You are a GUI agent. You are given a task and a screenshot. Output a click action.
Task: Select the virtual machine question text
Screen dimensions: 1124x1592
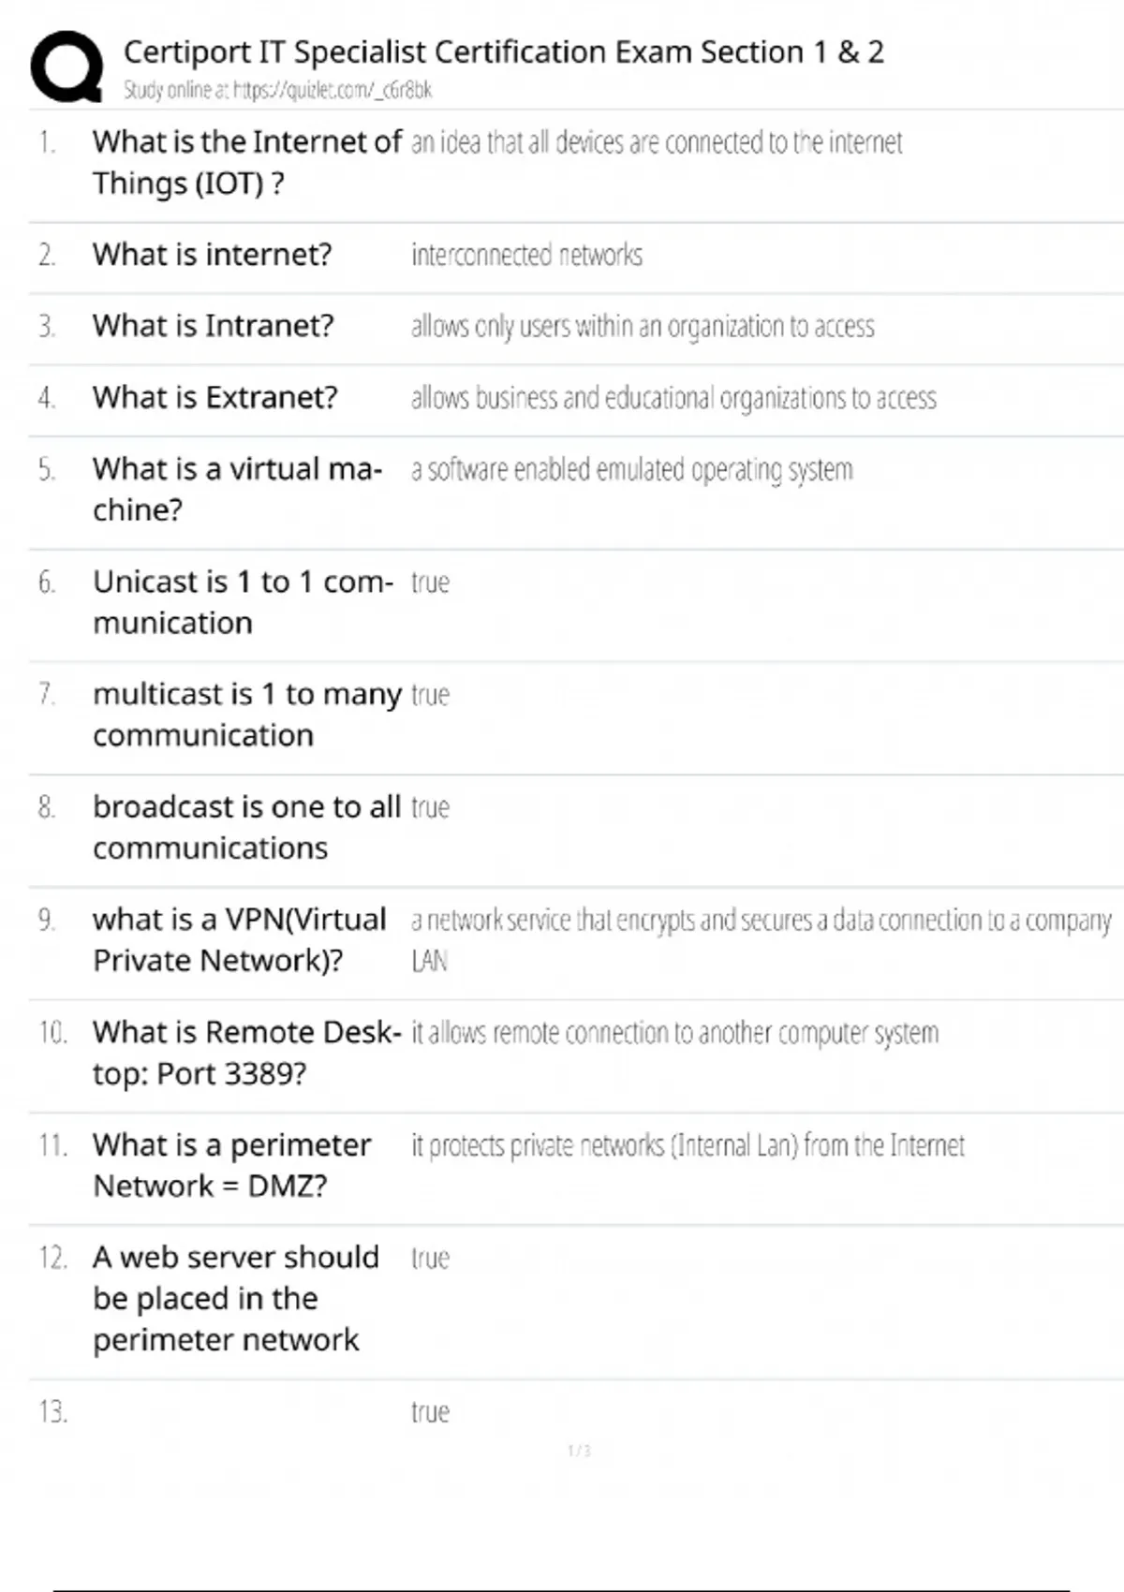coord(236,489)
